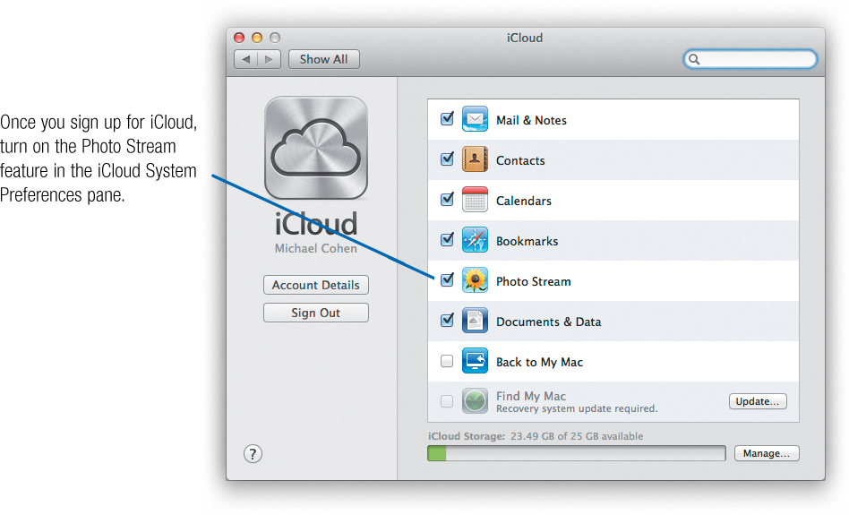Focus the search input field

(x=750, y=59)
